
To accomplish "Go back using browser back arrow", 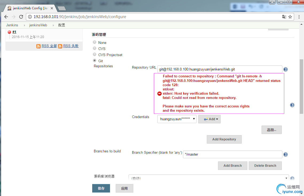I will (x=6, y=17).
